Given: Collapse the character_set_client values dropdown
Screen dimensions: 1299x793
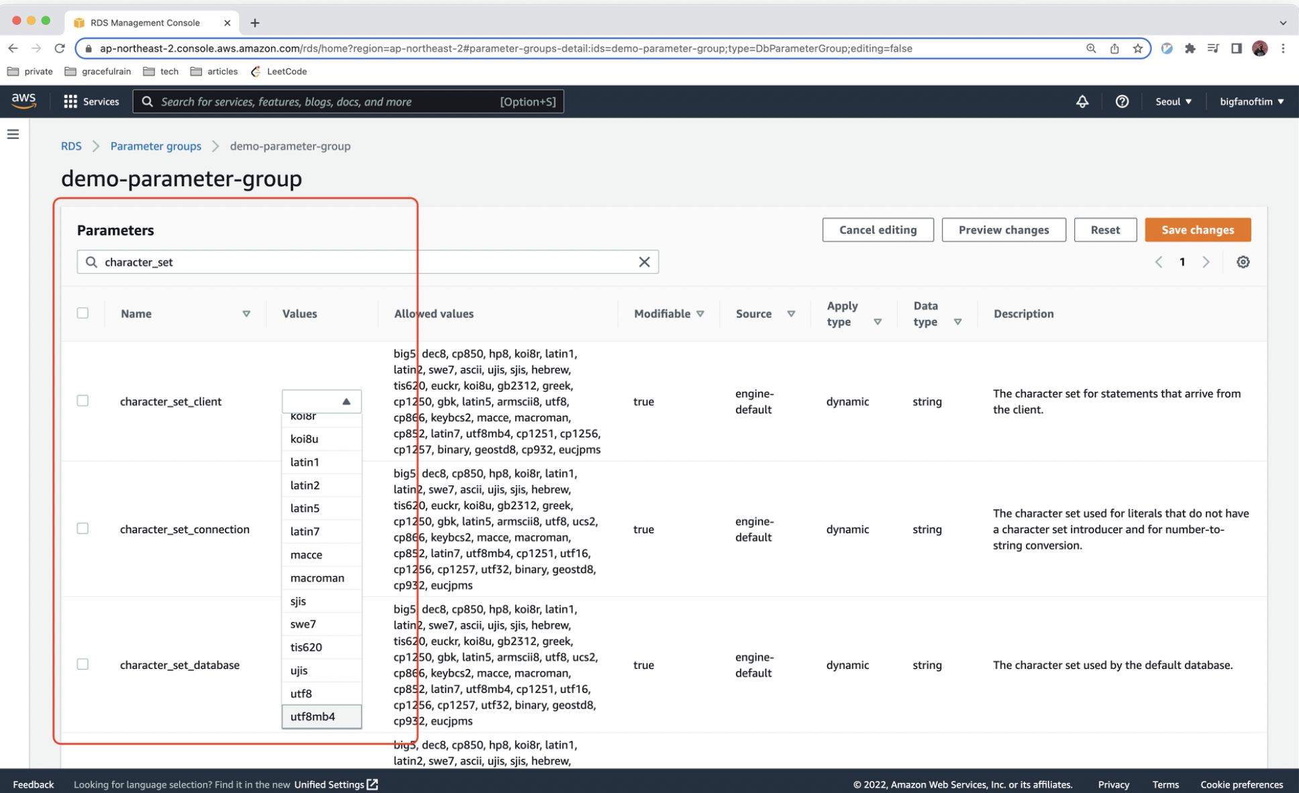Looking at the screenshot, I should coord(321,401).
